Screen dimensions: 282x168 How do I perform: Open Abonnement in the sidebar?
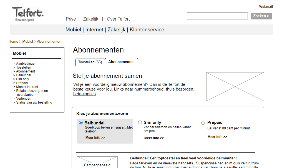26,71
